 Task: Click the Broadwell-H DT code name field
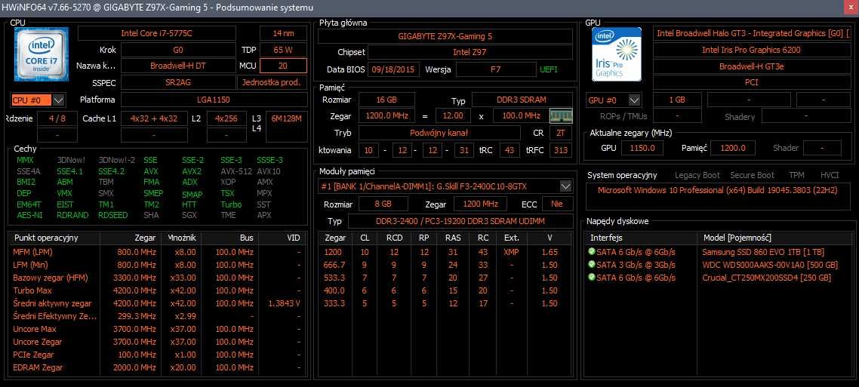coord(178,66)
